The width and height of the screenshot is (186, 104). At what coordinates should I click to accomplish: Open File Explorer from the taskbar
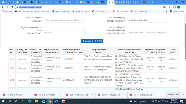pyautogui.click(x=36, y=101)
